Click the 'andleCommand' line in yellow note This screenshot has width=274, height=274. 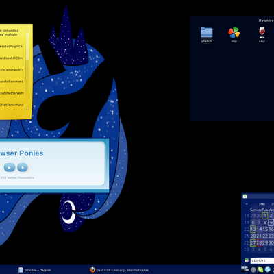(x=12, y=82)
